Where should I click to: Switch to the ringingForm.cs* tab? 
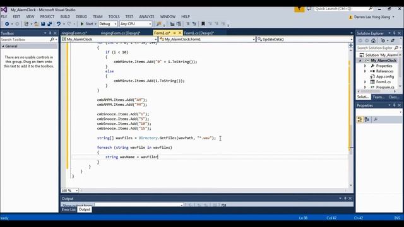tap(74, 33)
